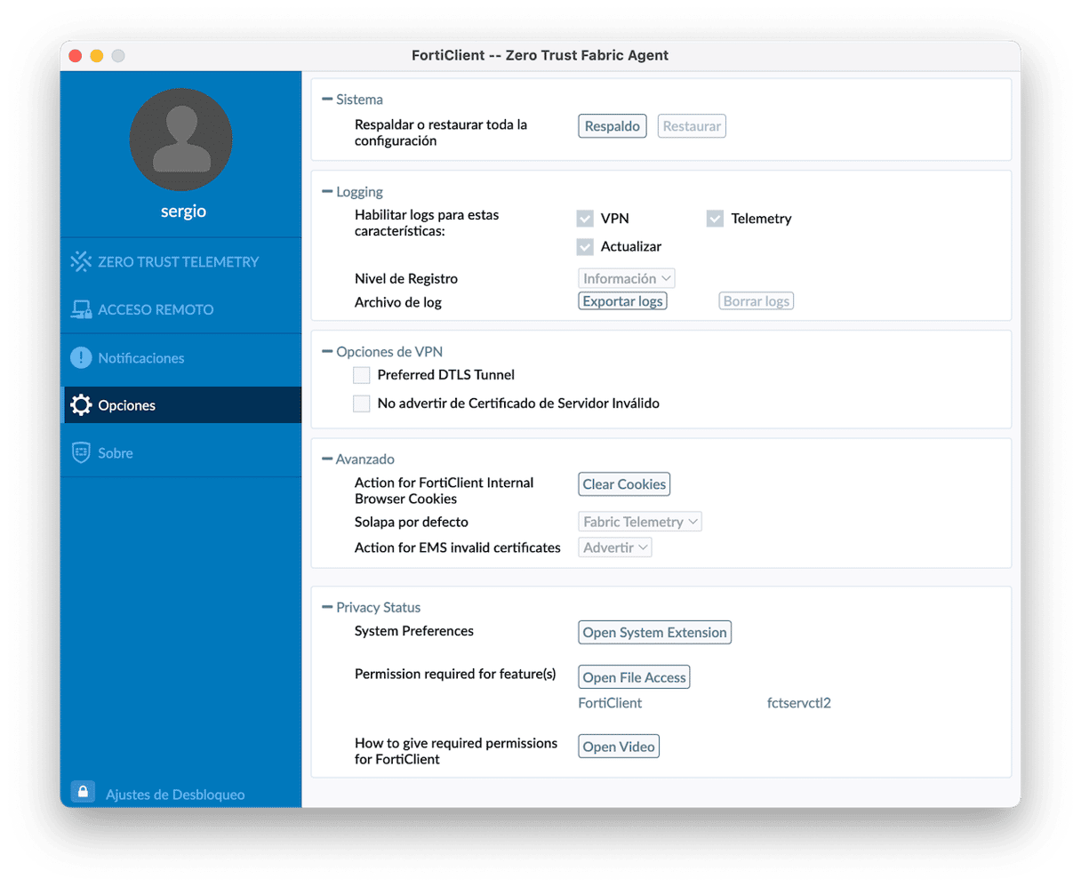Collapse the Opciones de VPN section
Screen dimensions: 1081x887
[x=327, y=352]
